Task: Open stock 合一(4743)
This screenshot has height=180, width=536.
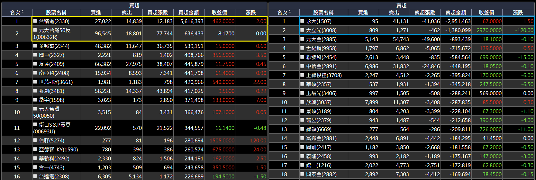Action: [x=51, y=167]
